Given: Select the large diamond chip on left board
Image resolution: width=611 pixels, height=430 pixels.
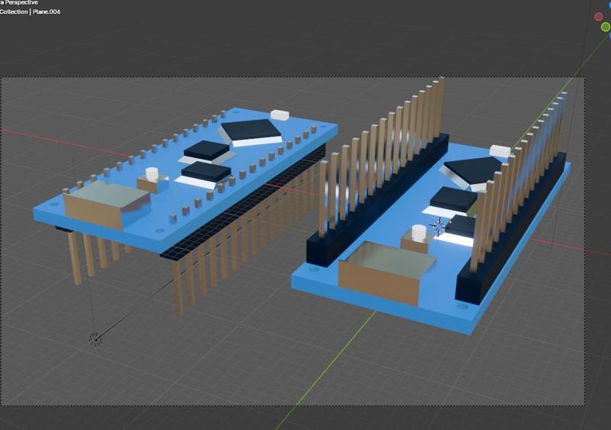Looking at the screenshot, I should point(251,132).
